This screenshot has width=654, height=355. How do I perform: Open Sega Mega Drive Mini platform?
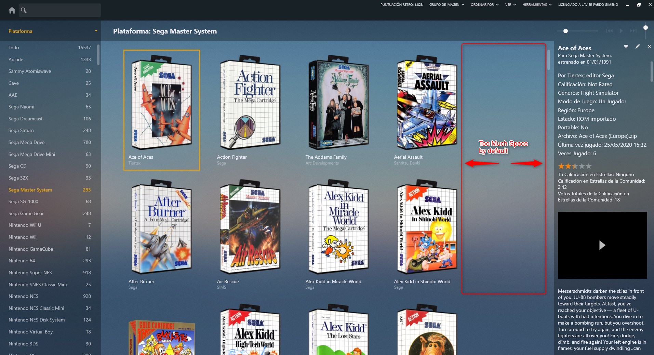[x=50, y=154]
